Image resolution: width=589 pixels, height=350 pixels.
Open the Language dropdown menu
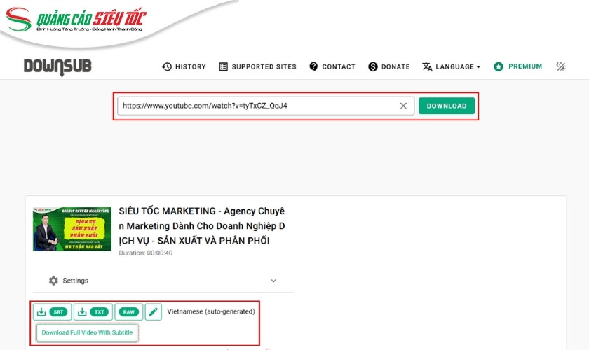pyautogui.click(x=451, y=66)
